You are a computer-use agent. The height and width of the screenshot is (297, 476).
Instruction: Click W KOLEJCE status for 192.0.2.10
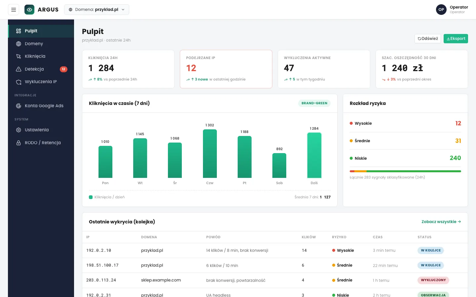tap(431, 250)
